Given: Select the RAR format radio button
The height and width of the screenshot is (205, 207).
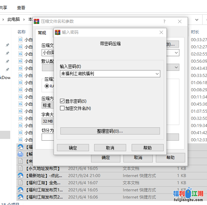Looking at the screenshot, I should click(x=47, y=86).
